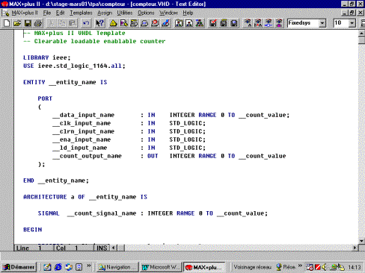The image size is (365, 273).
Task: Click the INS indicator in the status bar
Action: [x=102, y=248]
